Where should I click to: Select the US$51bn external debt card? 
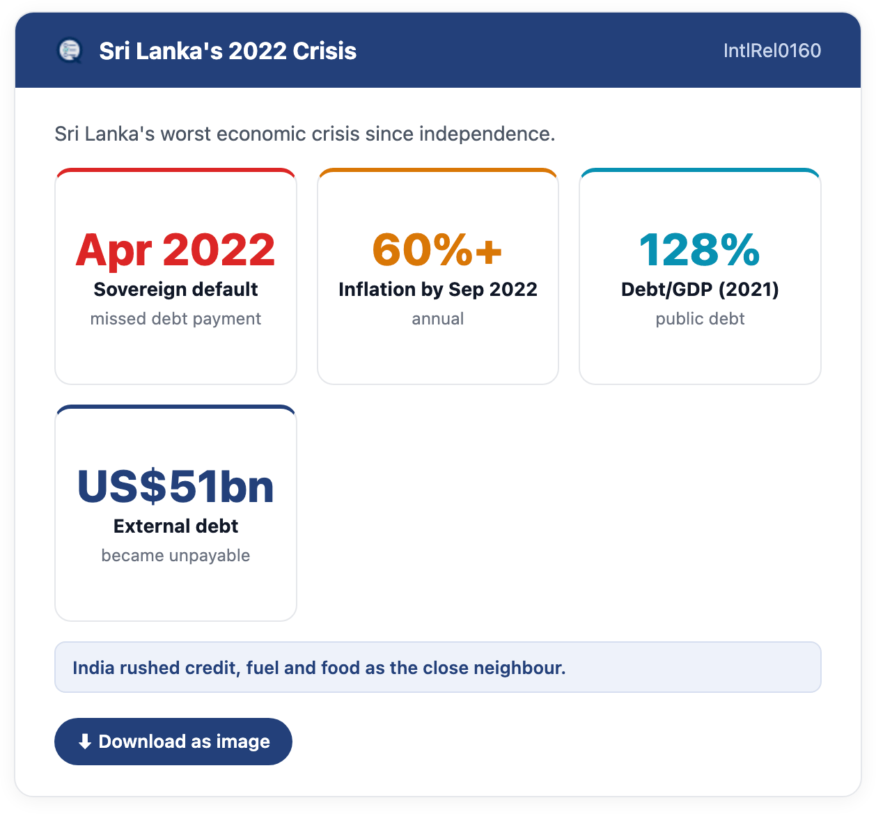176,512
